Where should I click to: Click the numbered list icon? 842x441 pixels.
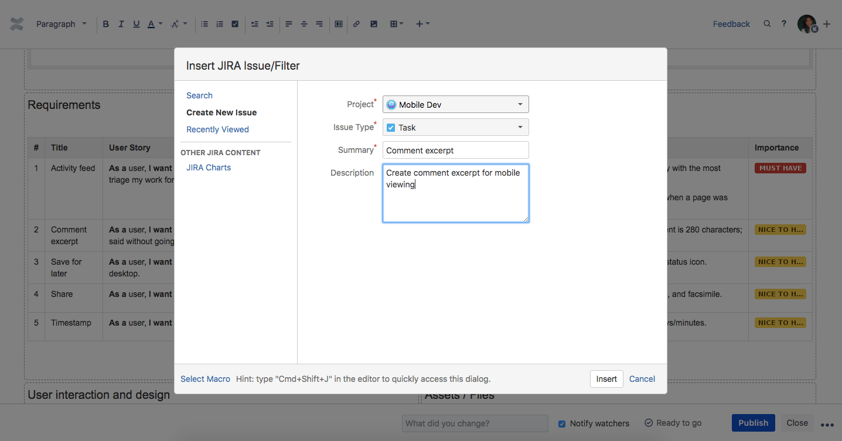220,24
